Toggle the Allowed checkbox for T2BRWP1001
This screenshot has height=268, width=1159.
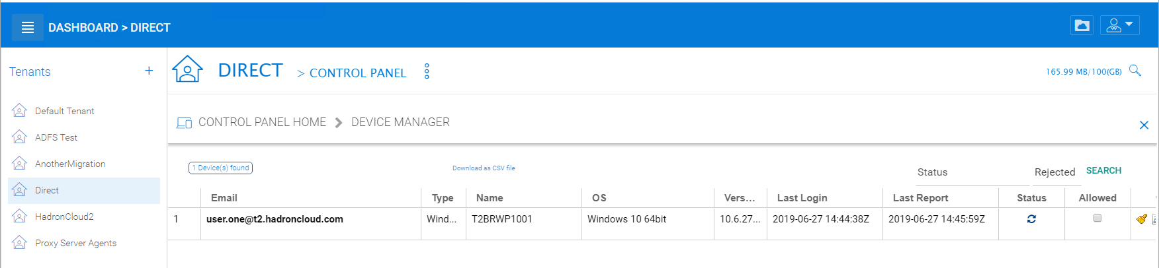click(x=1097, y=218)
